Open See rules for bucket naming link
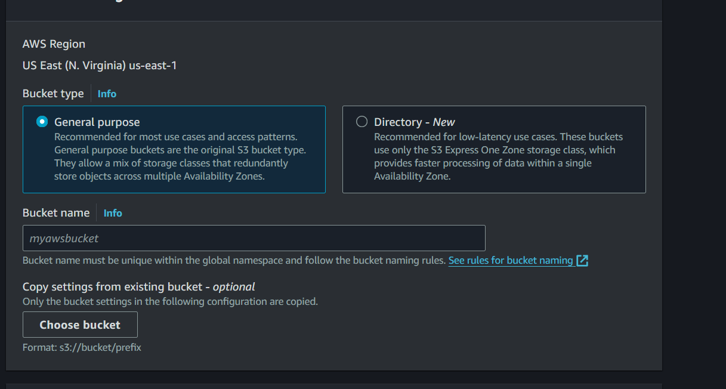The height and width of the screenshot is (389, 726). coord(511,260)
